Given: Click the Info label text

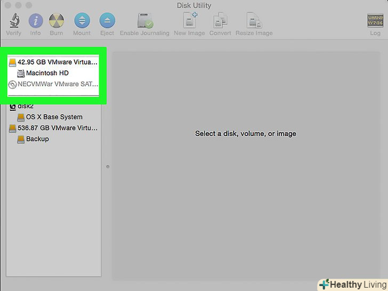Looking at the screenshot, I should coord(35,33).
